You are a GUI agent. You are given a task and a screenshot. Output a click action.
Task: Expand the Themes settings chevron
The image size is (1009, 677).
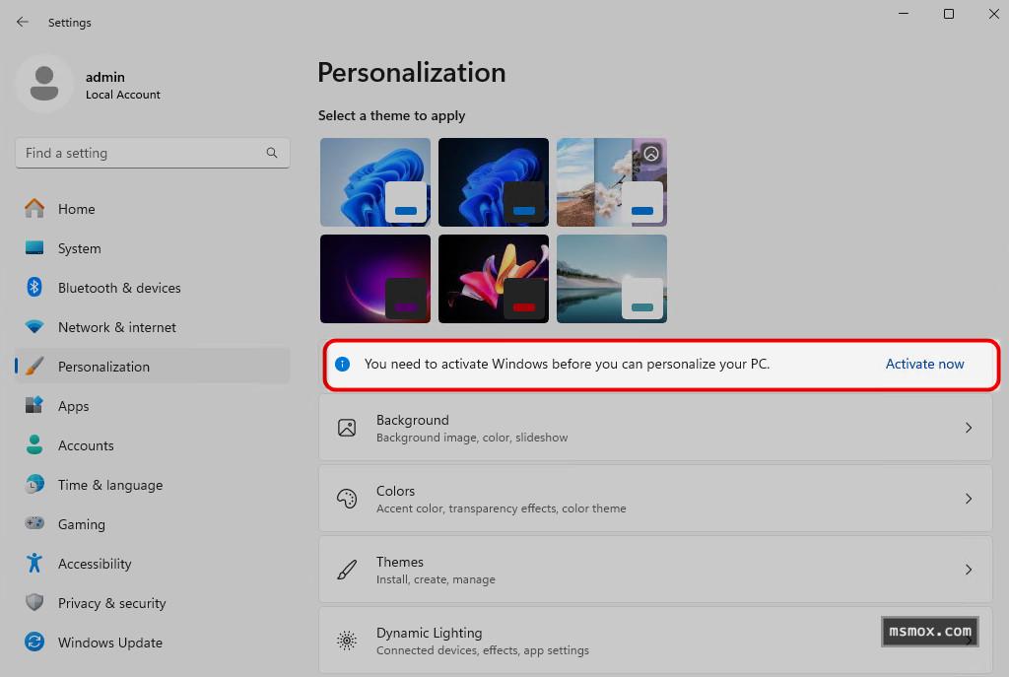pyautogui.click(x=968, y=570)
